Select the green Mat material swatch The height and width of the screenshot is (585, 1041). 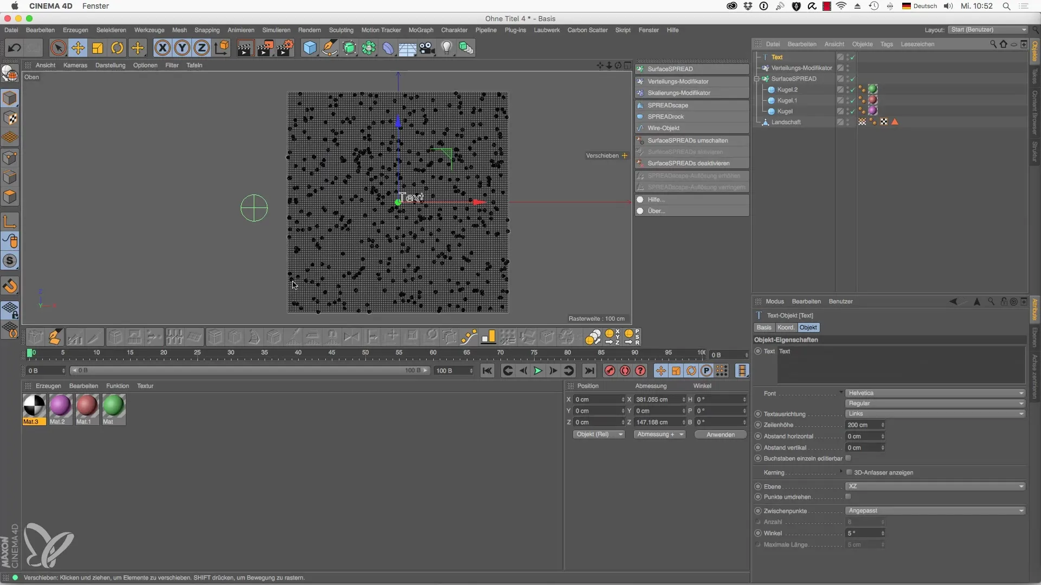[x=113, y=406]
